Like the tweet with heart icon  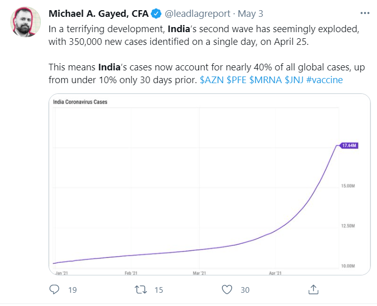pos(227,290)
